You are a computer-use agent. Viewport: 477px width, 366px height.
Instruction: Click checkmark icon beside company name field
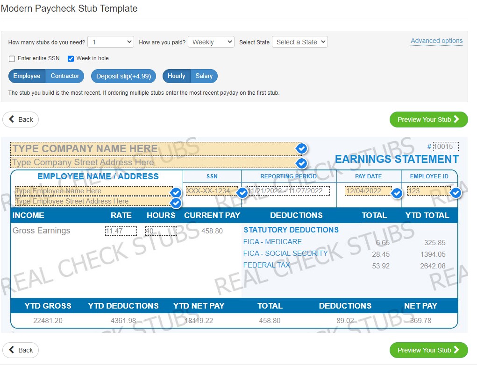pyautogui.click(x=302, y=149)
